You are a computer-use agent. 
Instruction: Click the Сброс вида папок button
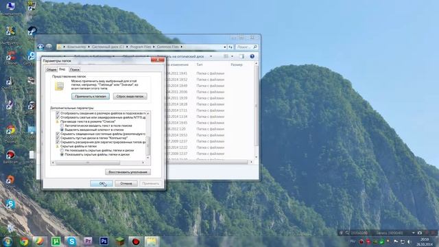tap(130, 96)
